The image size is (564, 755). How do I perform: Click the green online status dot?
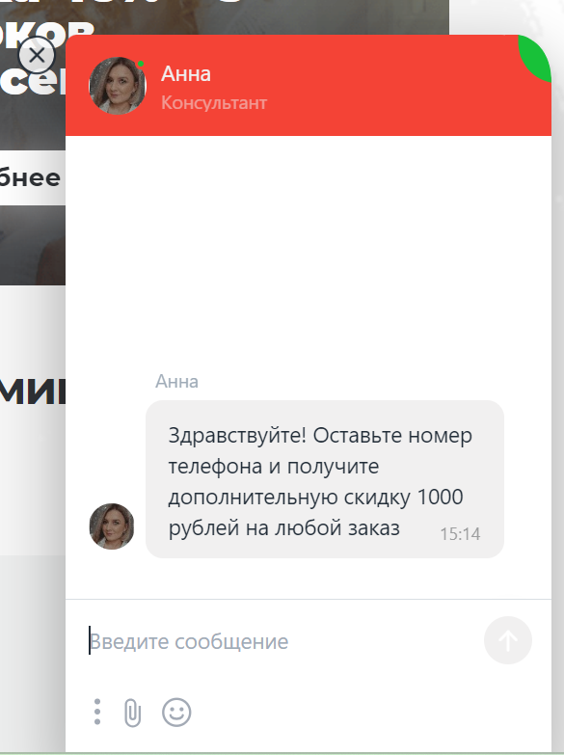141,64
